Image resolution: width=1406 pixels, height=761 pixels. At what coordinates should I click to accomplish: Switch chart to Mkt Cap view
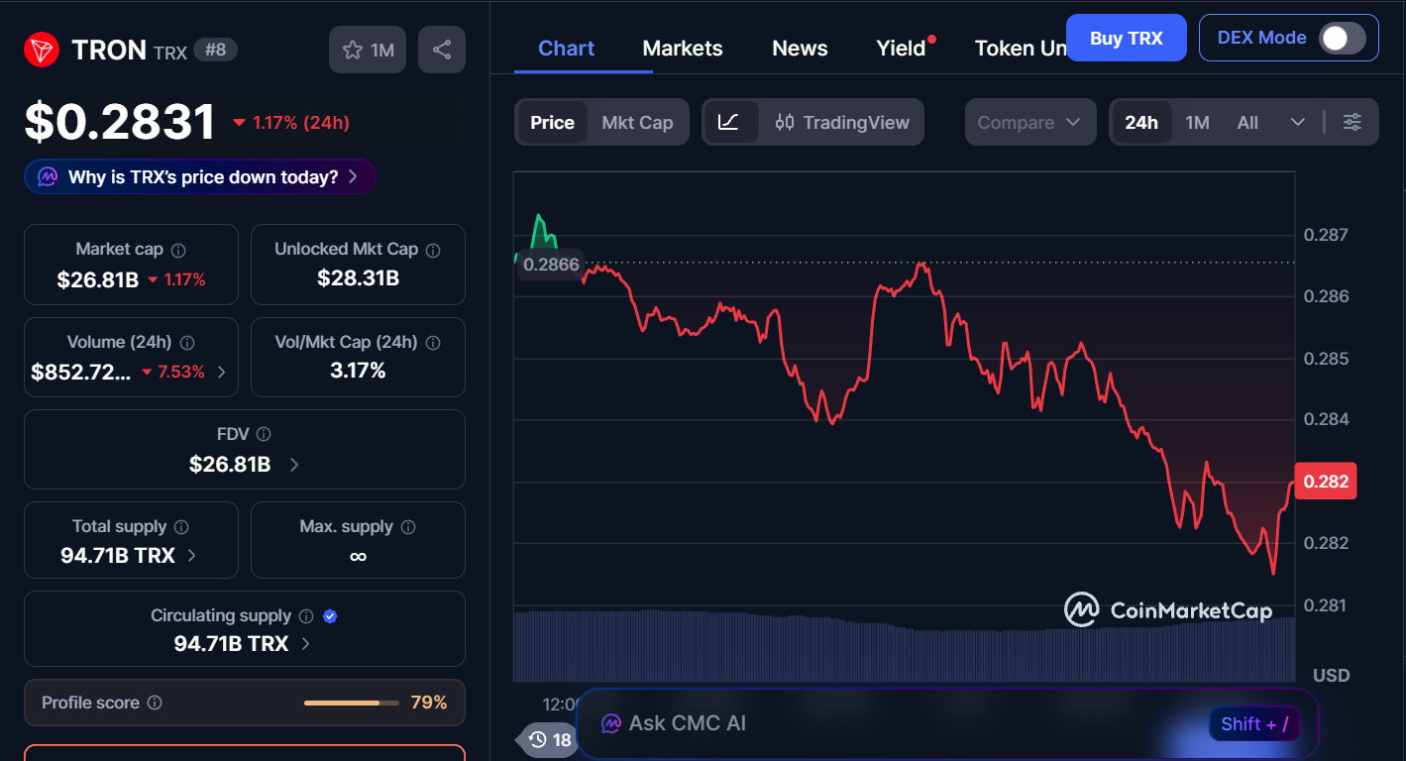tap(637, 122)
